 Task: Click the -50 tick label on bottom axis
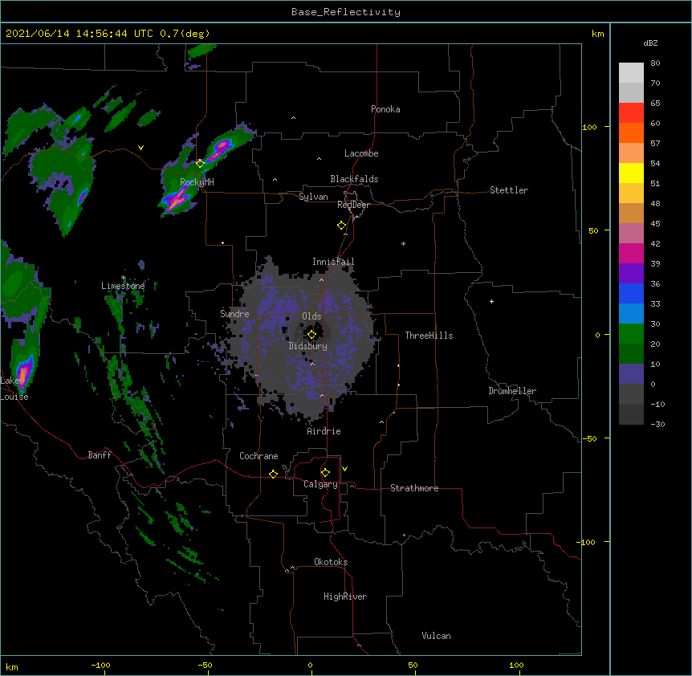pos(205,665)
